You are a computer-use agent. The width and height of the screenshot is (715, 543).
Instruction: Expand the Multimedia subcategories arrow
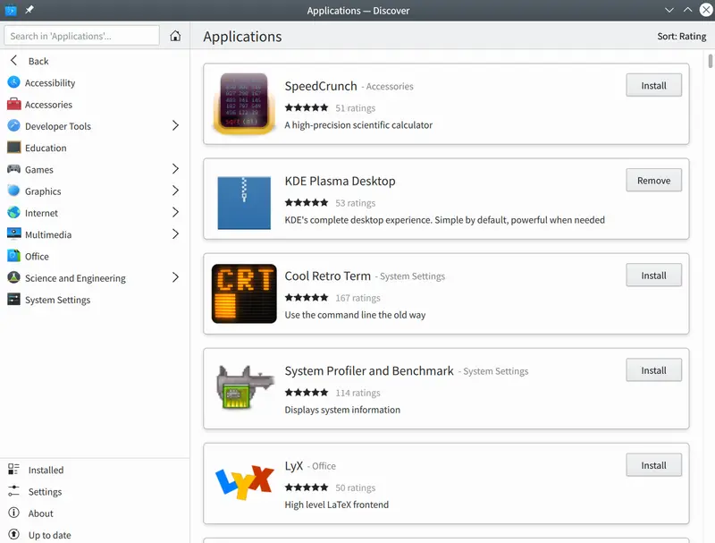point(175,234)
